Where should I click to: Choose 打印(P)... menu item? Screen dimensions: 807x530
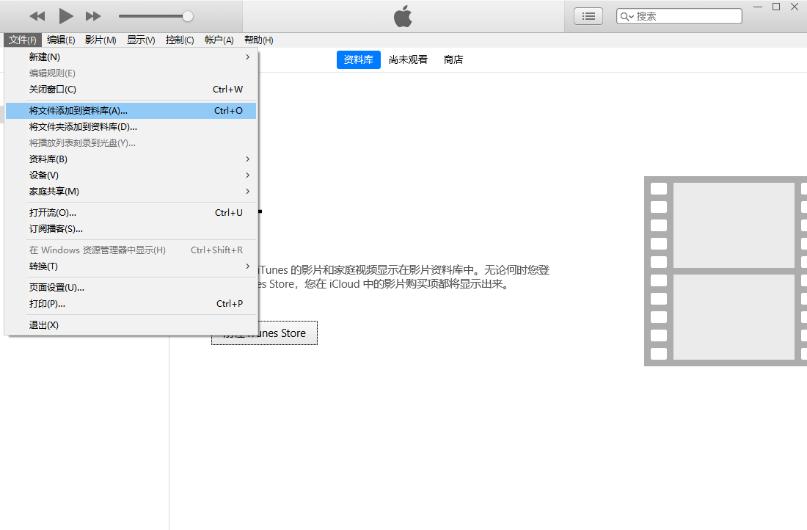[131, 304]
